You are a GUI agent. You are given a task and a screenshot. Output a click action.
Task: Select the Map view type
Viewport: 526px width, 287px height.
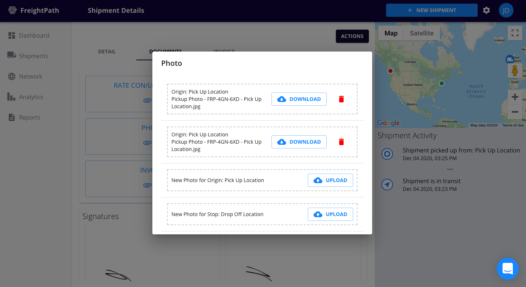pos(391,33)
